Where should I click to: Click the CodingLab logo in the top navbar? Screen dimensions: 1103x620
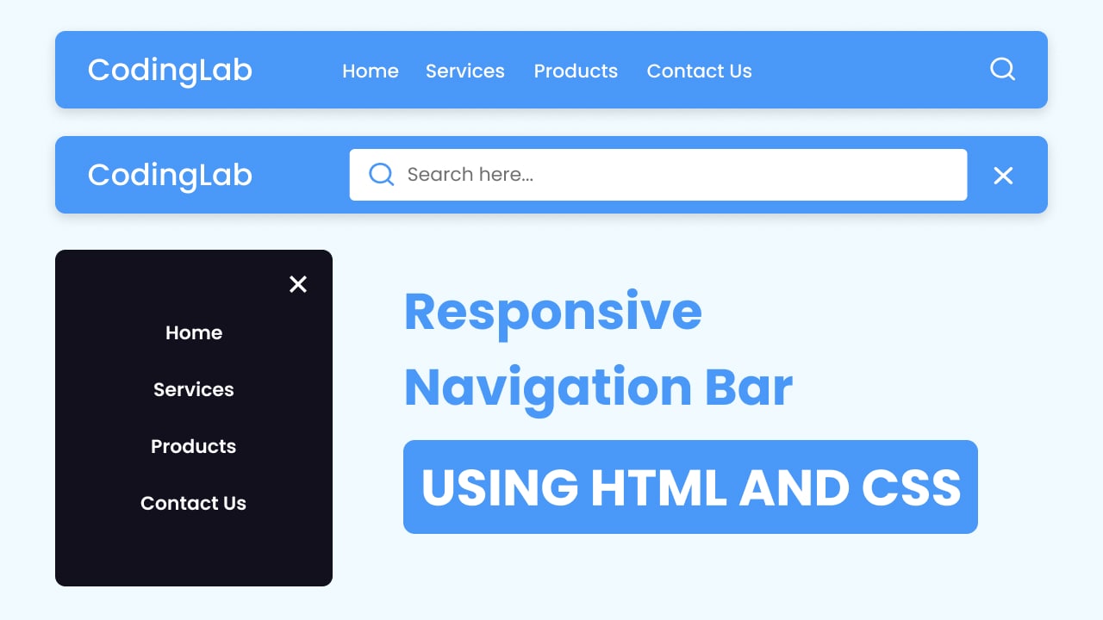coord(169,70)
